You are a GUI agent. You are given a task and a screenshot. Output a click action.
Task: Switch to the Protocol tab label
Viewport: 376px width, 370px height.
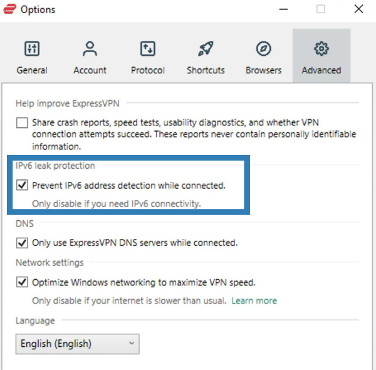click(147, 70)
